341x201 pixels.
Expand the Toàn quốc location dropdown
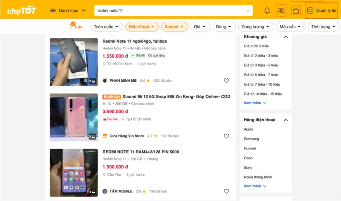[106, 27]
